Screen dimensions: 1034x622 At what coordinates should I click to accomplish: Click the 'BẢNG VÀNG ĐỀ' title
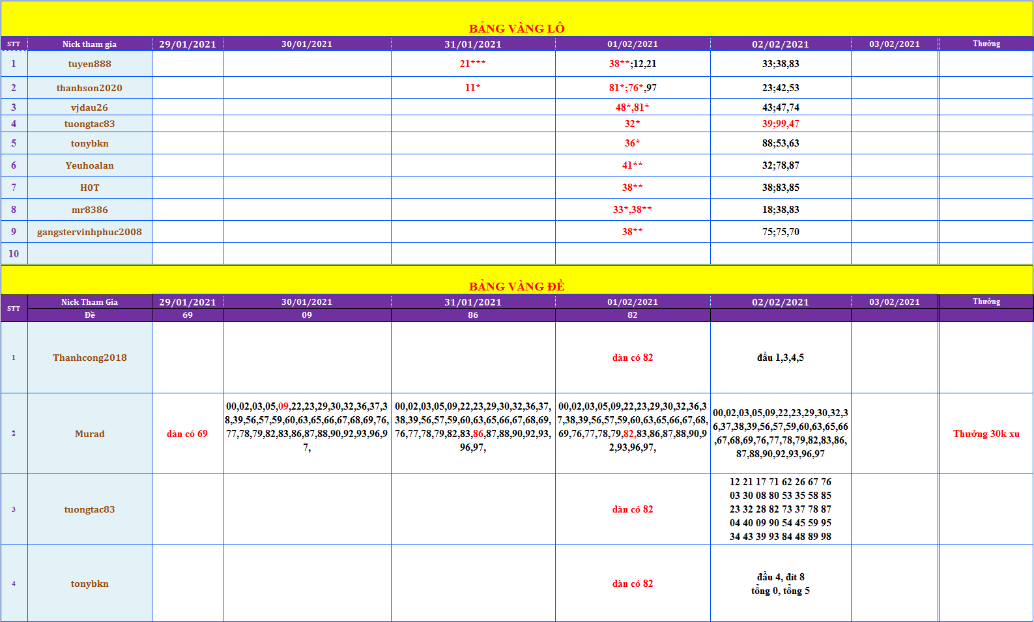tap(517, 287)
